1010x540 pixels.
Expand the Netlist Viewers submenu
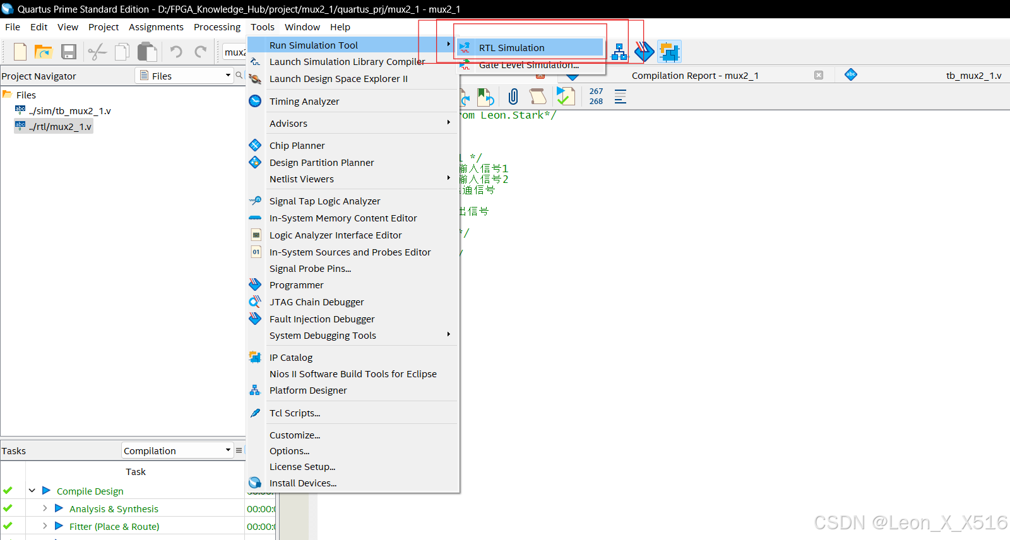tap(353, 179)
